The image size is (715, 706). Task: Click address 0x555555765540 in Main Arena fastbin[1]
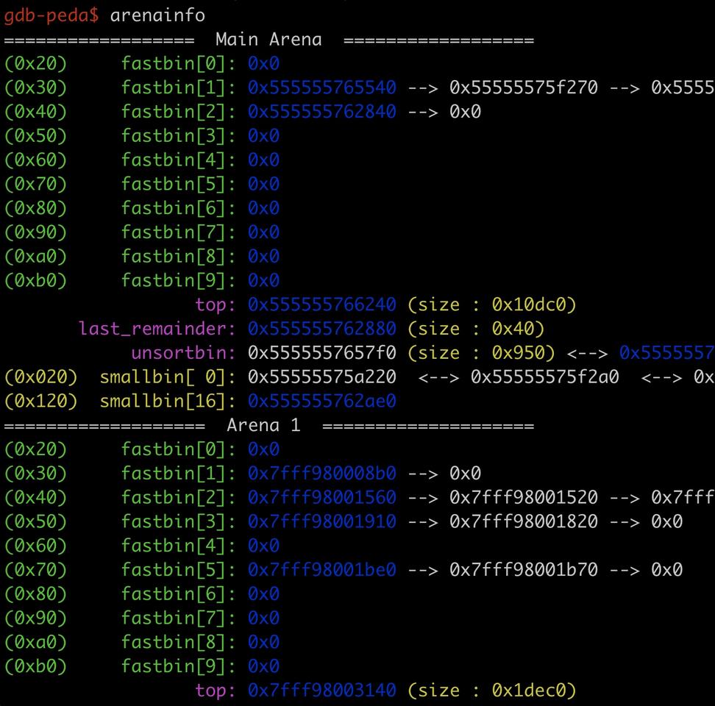pos(322,88)
